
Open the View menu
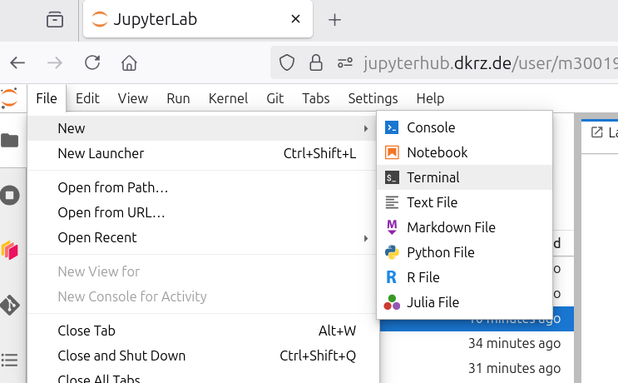[x=133, y=98]
